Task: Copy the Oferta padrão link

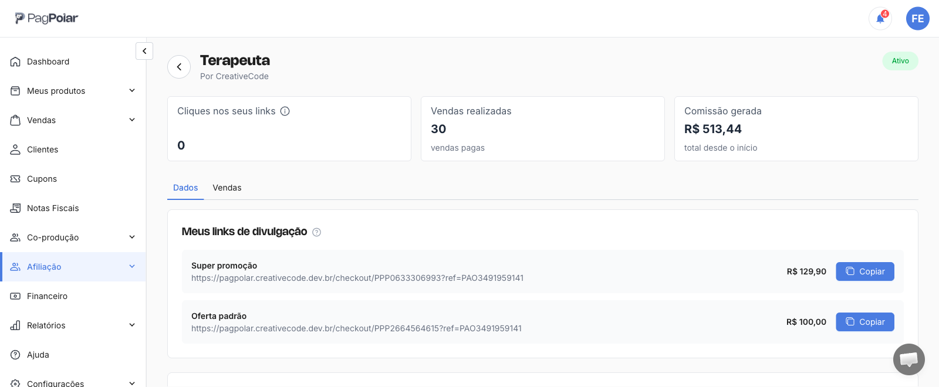Action: pyautogui.click(x=865, y=322)
